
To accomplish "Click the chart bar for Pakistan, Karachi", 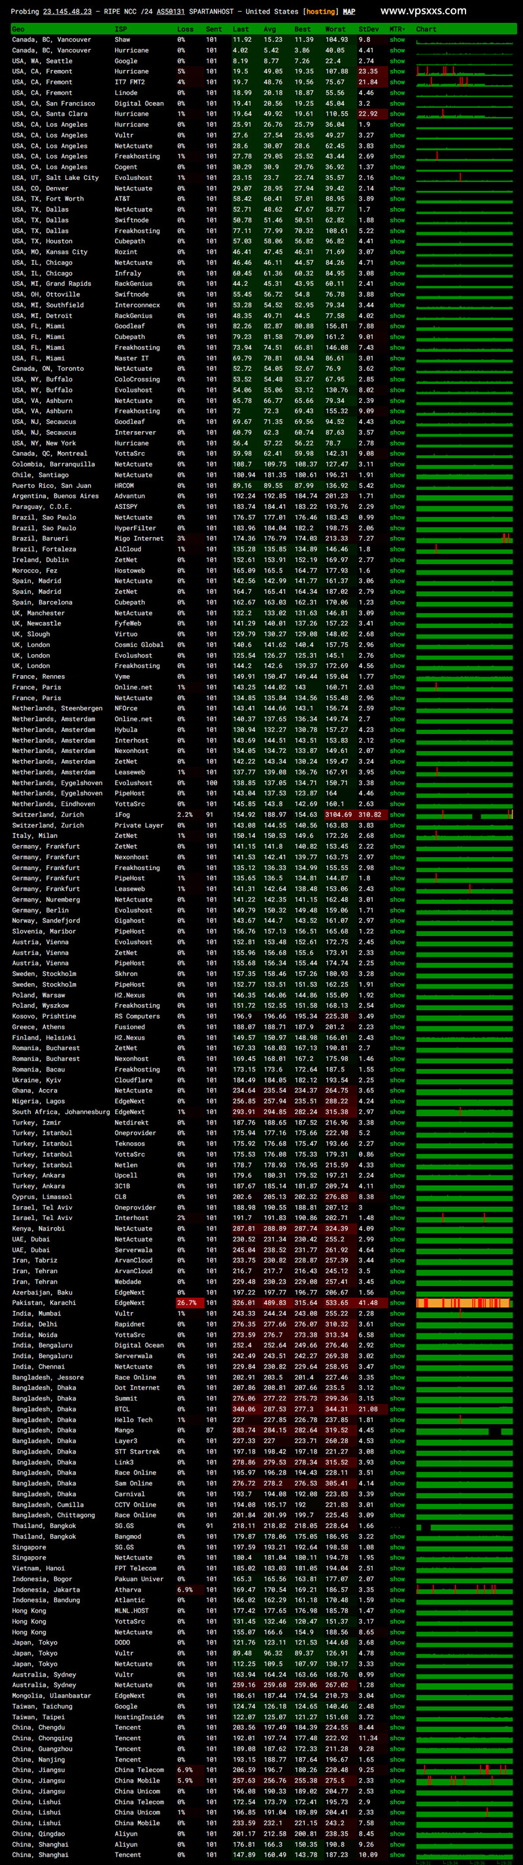I will [x=464, y=1303].
